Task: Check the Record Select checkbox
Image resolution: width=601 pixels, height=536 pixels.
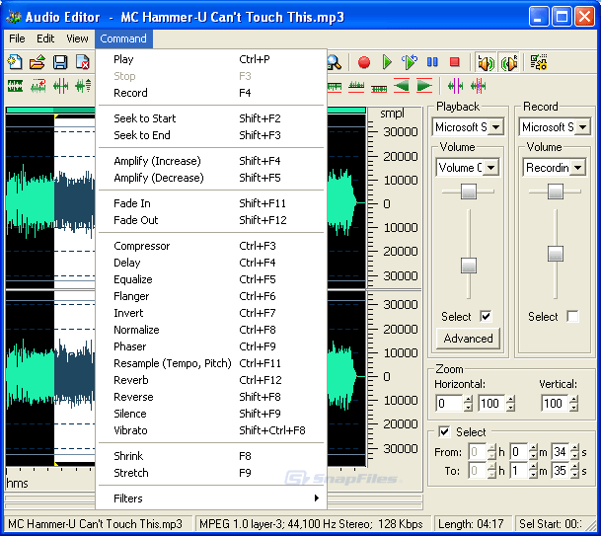Action: coord(572,317)
